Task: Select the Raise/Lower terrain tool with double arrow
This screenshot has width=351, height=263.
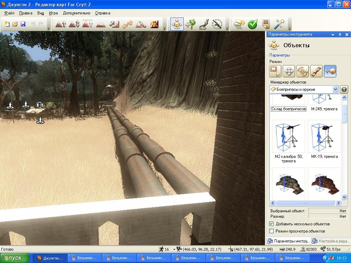Action: click(x=74, y=24)
